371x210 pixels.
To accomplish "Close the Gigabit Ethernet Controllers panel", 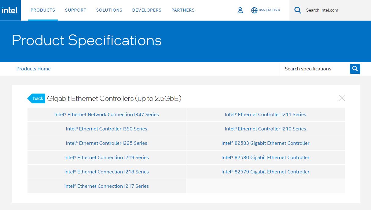I will click(342, 98).
